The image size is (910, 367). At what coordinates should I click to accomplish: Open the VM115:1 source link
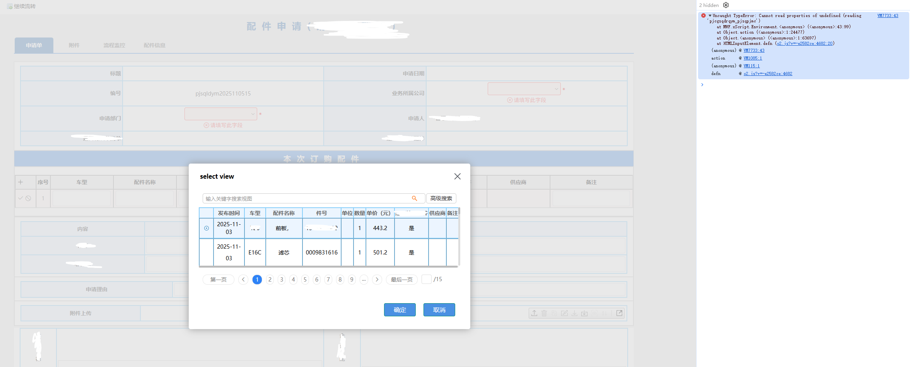[751, 66]
